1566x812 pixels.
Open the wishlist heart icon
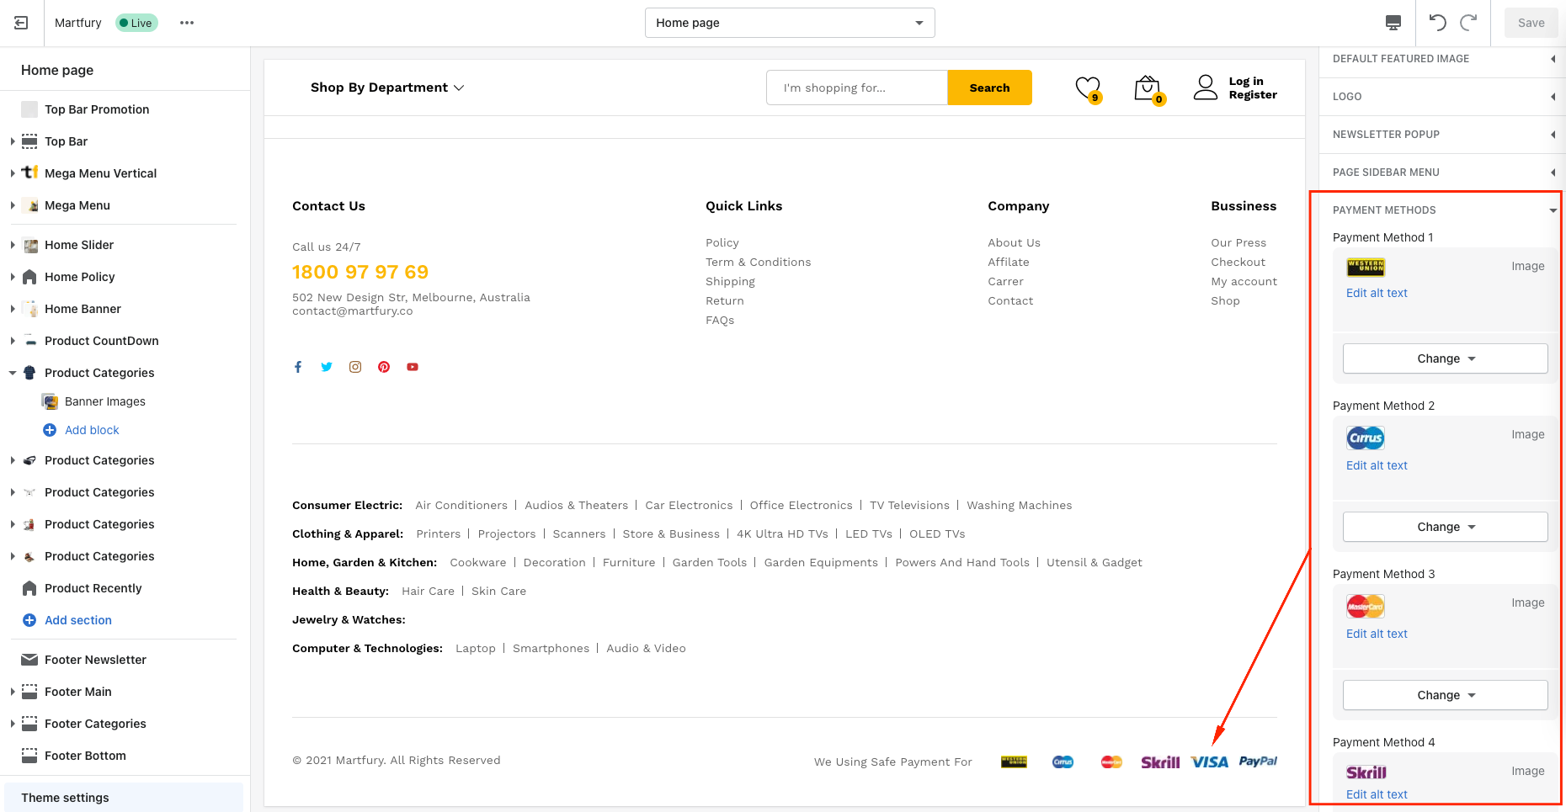coord(1088,88)
